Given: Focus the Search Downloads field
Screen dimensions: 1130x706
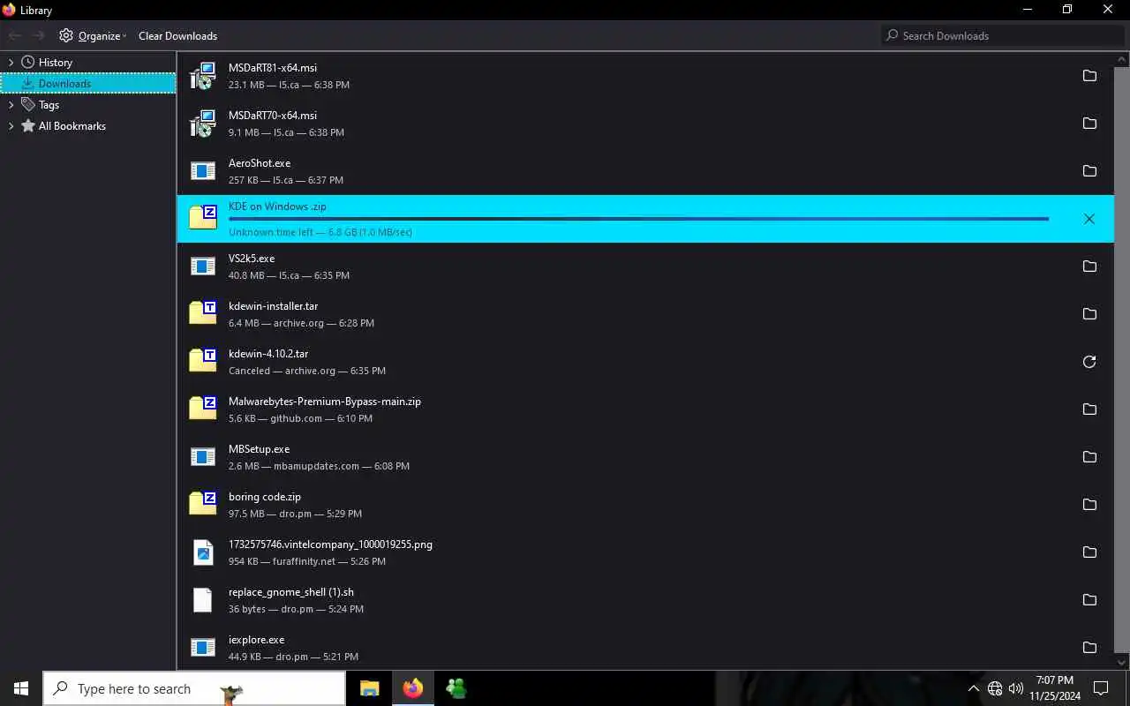Looking at the screenshot, I should pos(1003,36).
